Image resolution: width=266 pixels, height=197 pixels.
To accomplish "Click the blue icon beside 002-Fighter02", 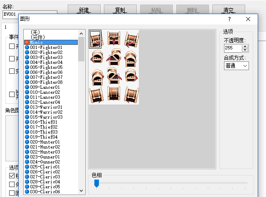I will click(27, 52).
